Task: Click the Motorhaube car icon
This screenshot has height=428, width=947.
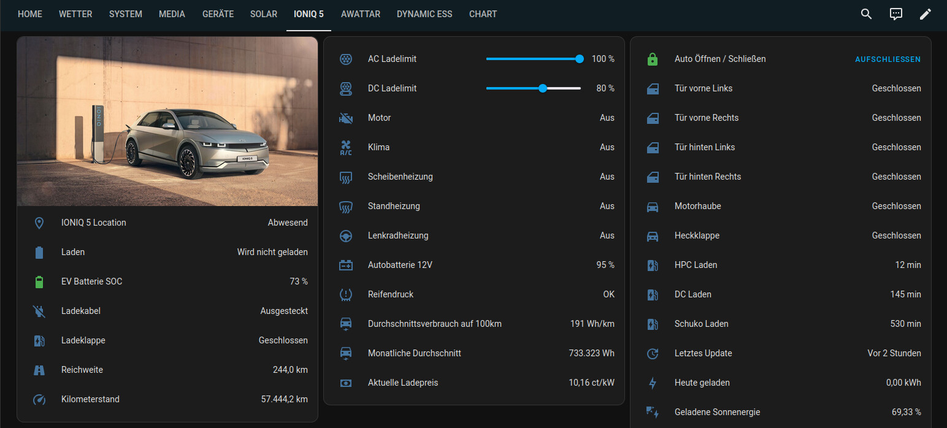Action: pos(653,207)
